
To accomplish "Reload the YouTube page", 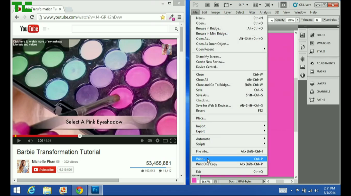I will tap(32, 17).
